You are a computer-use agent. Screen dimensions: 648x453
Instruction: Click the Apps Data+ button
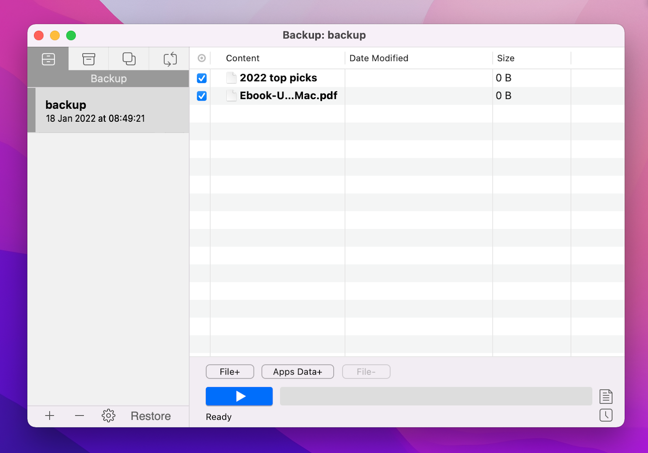[x=297, y=372]
